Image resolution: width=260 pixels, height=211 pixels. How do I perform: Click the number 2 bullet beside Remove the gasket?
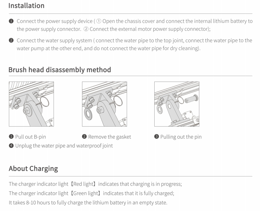pyautogui.click(x=84, y=136)
